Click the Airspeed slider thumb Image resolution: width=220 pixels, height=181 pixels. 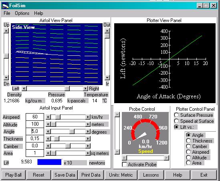pos(58,117)
